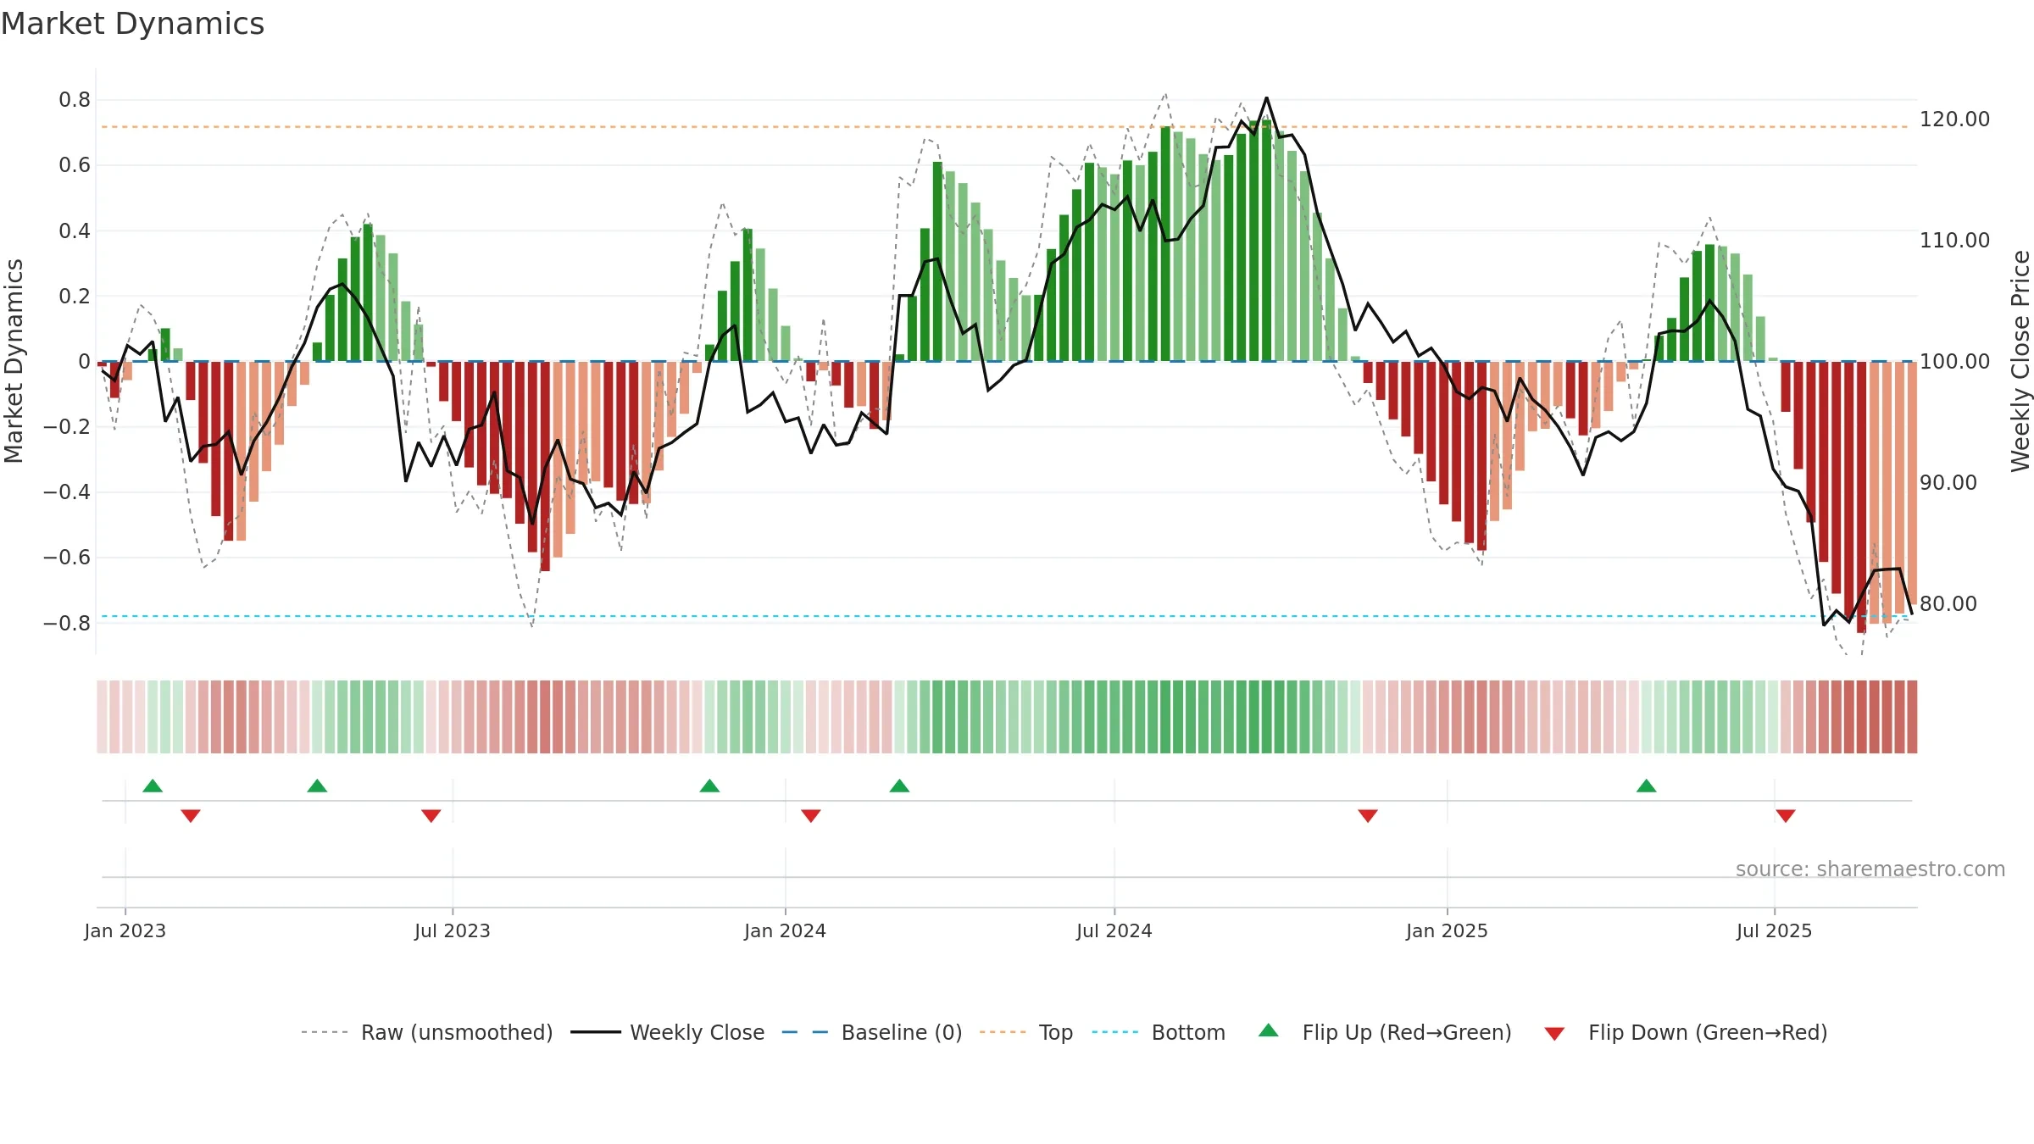Click the 110.00 right axis price label
Image resolution: width=2034 pixels, height=1144 pixels.
[x=1954, y=240]
